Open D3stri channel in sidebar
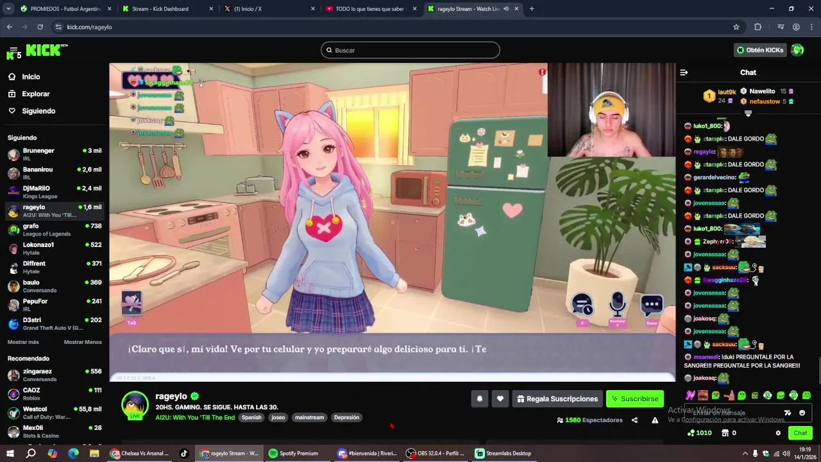The width and height of the screenshot is (821, 462). tap(55, 323)
